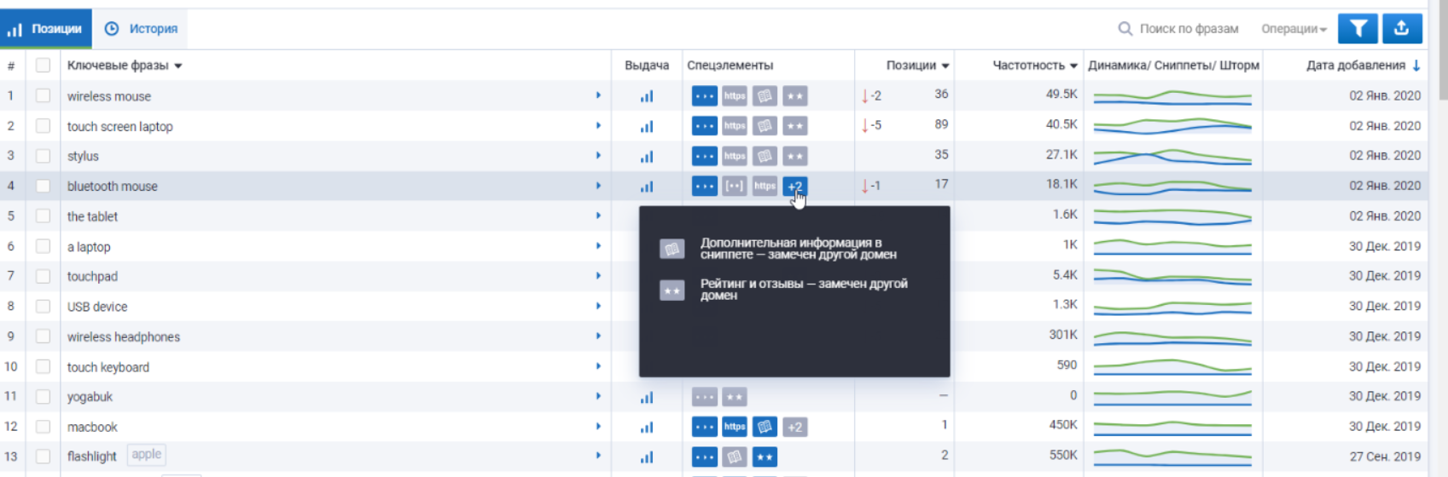The height and width of the screenshot is (477, 1448).
Task: Click snippet info icon in stylus row
Action: [x=765, y=157]
